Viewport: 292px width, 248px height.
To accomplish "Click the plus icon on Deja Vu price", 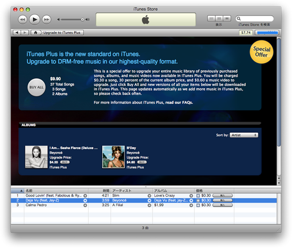I will click(198, 201).
